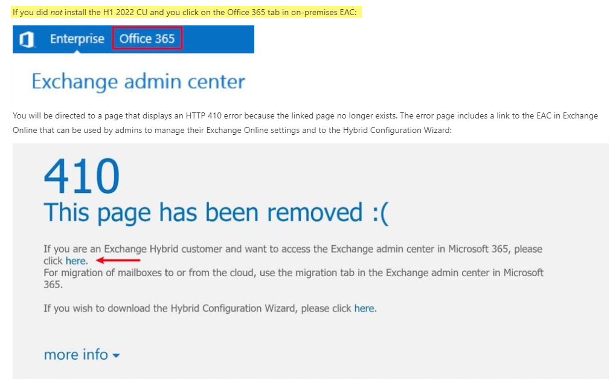Expand the 'more info' section
The width and height of the screenshot is (613, 379).
(x=82, y=354)
